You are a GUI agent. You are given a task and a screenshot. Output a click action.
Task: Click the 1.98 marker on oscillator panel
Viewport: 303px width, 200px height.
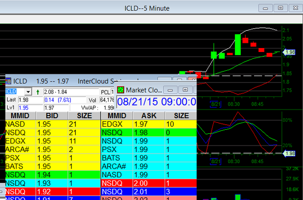coord(289,154)
